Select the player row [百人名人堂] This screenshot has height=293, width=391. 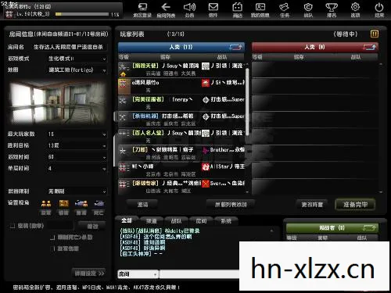point(181,136)
